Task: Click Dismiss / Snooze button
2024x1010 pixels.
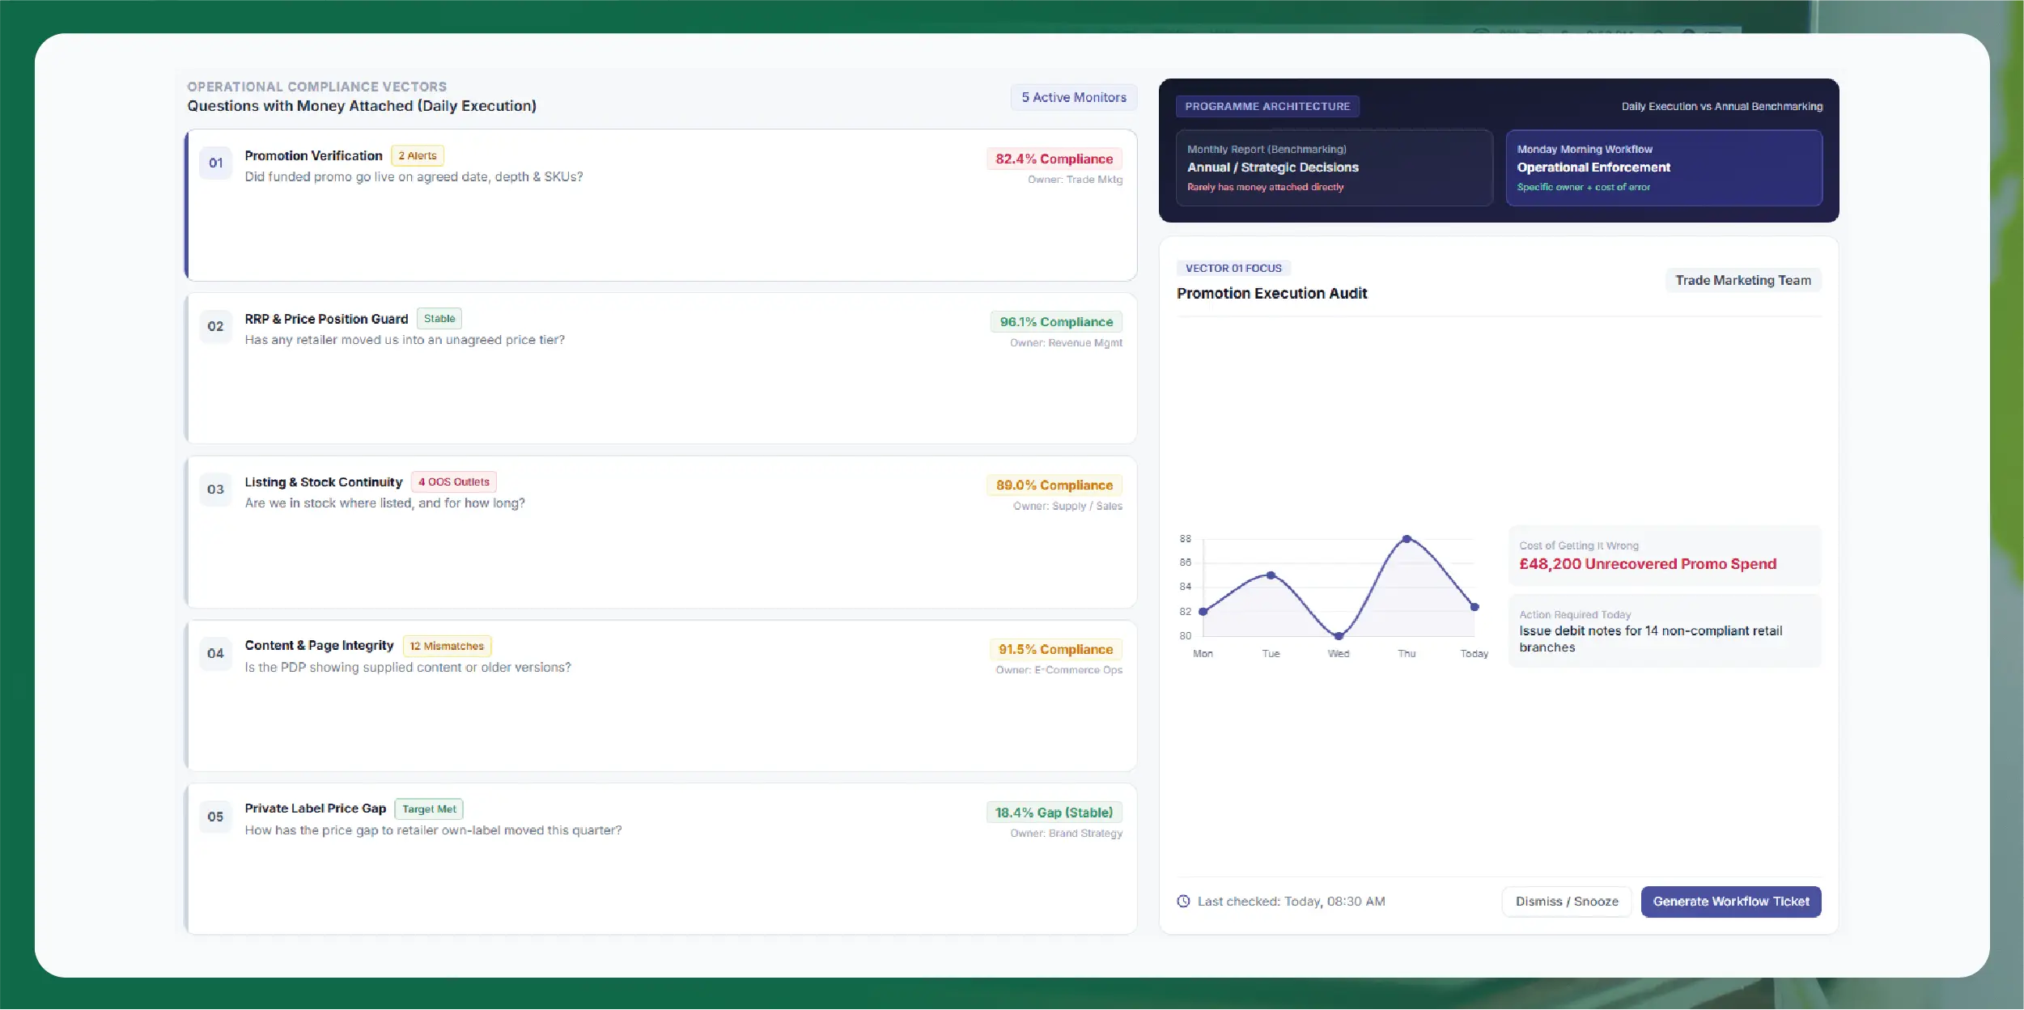Action: [x=1567, y=902]
